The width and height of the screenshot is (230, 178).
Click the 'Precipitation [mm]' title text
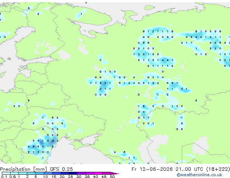click(23, 169)
